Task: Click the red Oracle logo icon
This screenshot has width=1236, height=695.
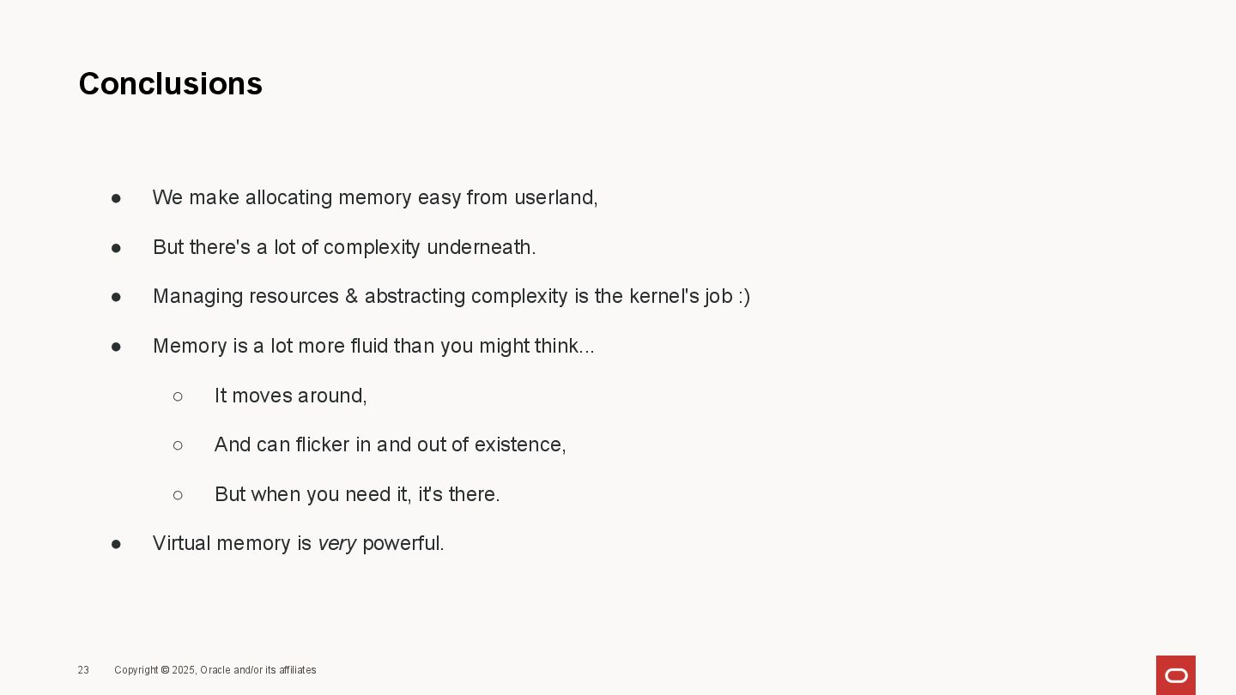Action: point(1175,675)
